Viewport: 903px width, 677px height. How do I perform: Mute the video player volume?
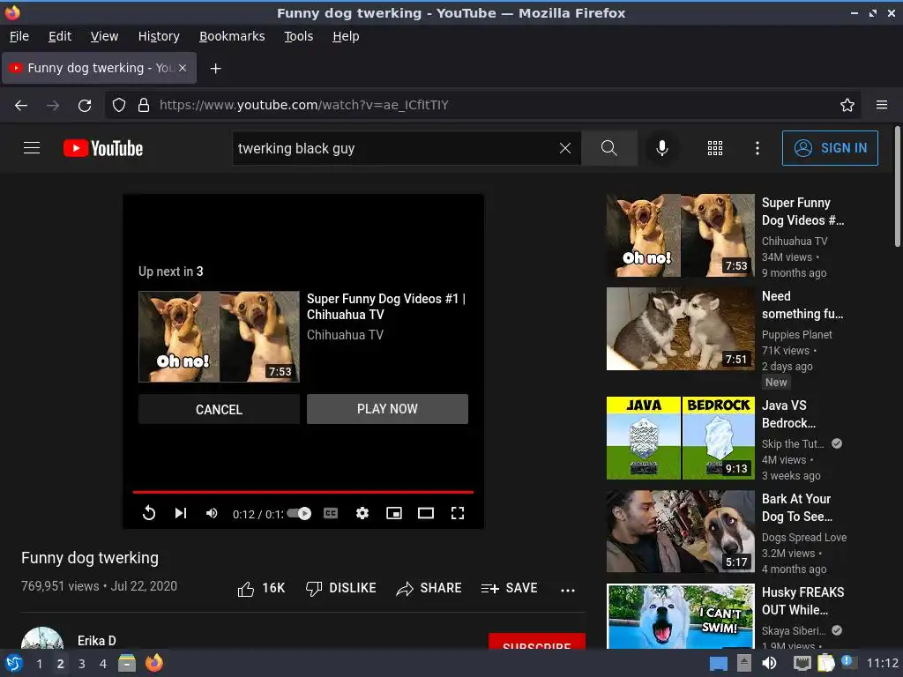212,513
